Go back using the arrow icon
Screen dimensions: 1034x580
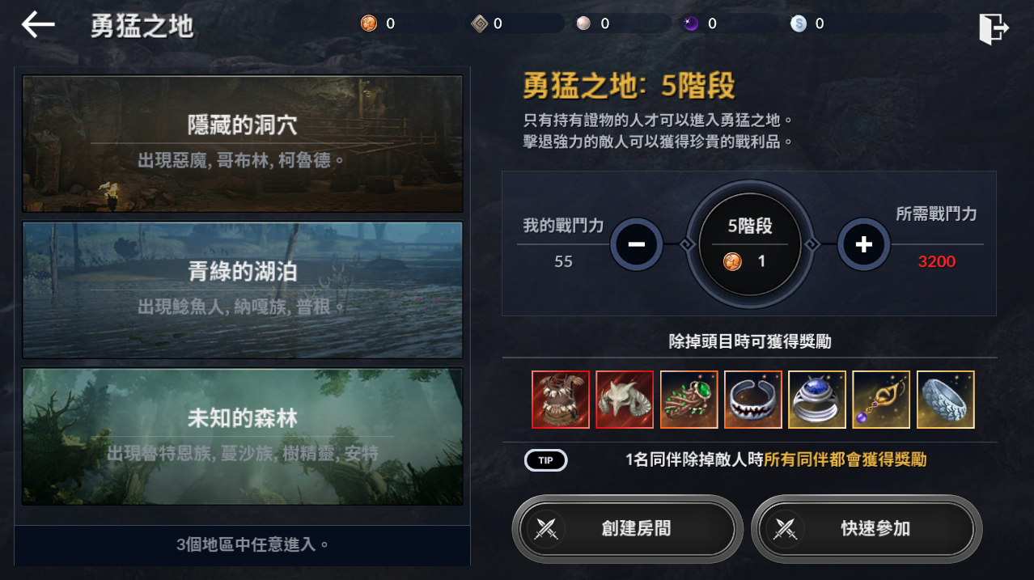[38, 25]
